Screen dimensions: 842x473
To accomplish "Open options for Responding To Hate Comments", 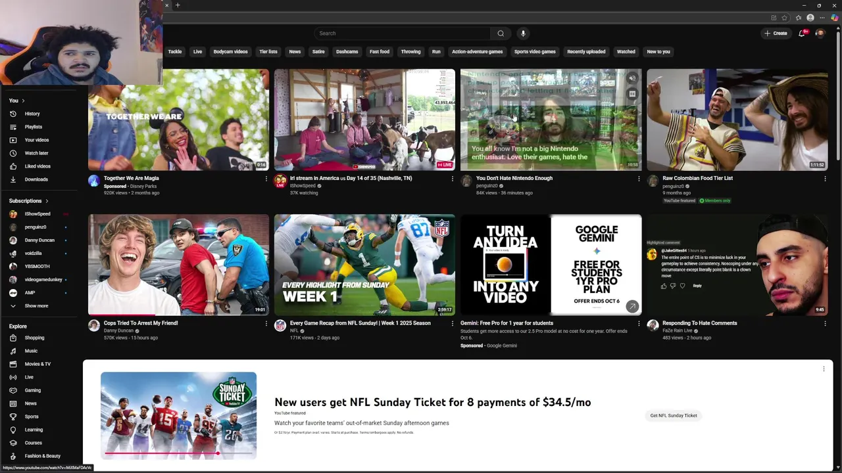I will pos(825,323).
